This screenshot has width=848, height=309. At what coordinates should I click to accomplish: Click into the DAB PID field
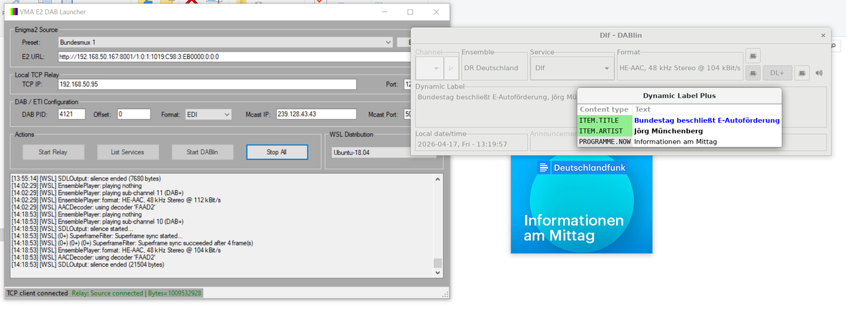coord(72,114)
